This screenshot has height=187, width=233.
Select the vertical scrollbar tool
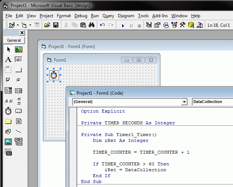point(19,101)
